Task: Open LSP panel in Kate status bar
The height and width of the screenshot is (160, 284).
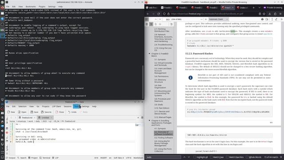Action: [55, 158]
